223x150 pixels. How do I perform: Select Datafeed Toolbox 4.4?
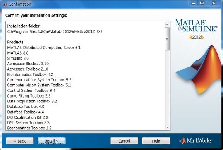click(26, 112)
